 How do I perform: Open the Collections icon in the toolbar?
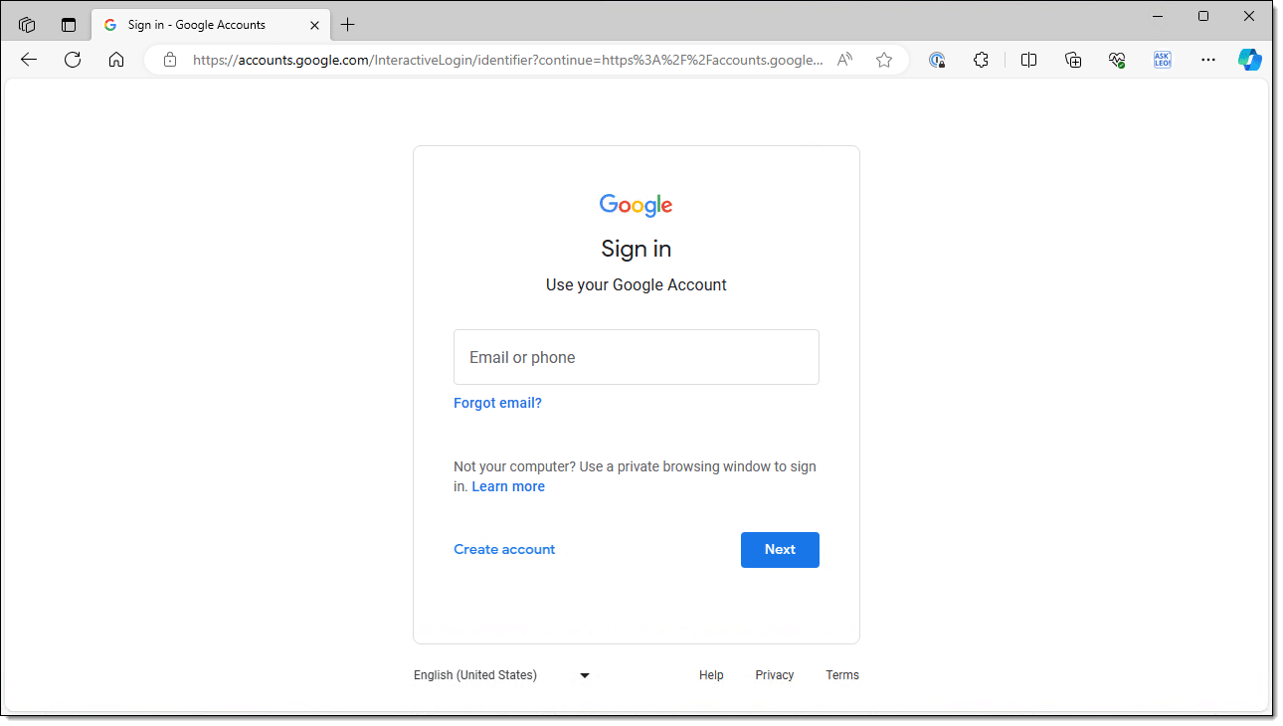[x=1073, y=60]
